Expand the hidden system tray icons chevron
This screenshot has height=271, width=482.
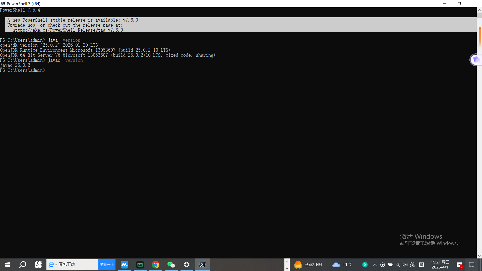(375, 265)
